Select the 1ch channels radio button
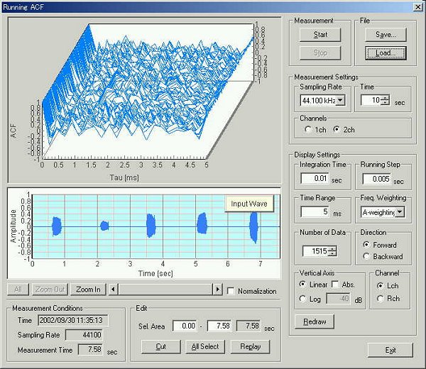The image size is (426, 369). 307,130
